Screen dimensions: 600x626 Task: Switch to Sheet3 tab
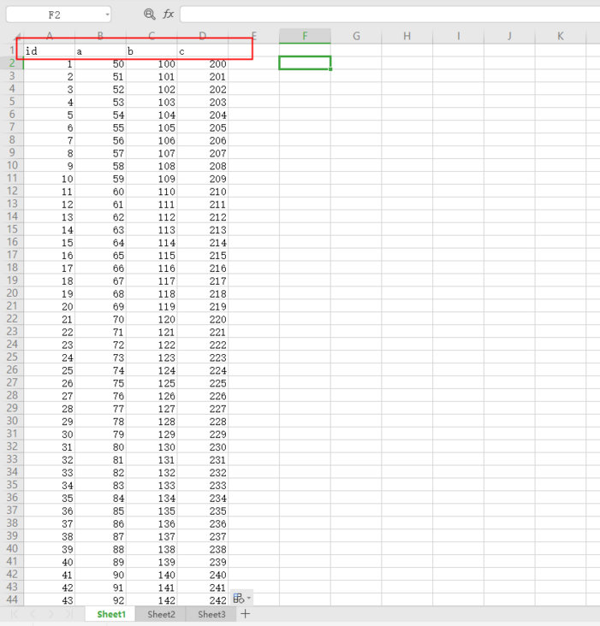(x=211, y=614)
